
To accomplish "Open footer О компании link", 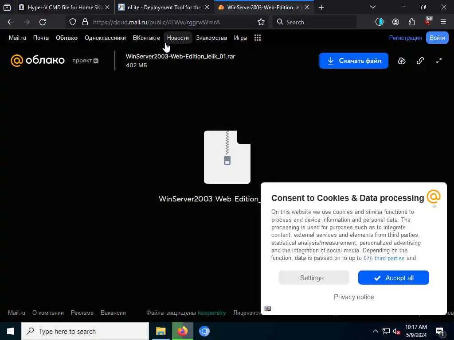I will point(48,313).
